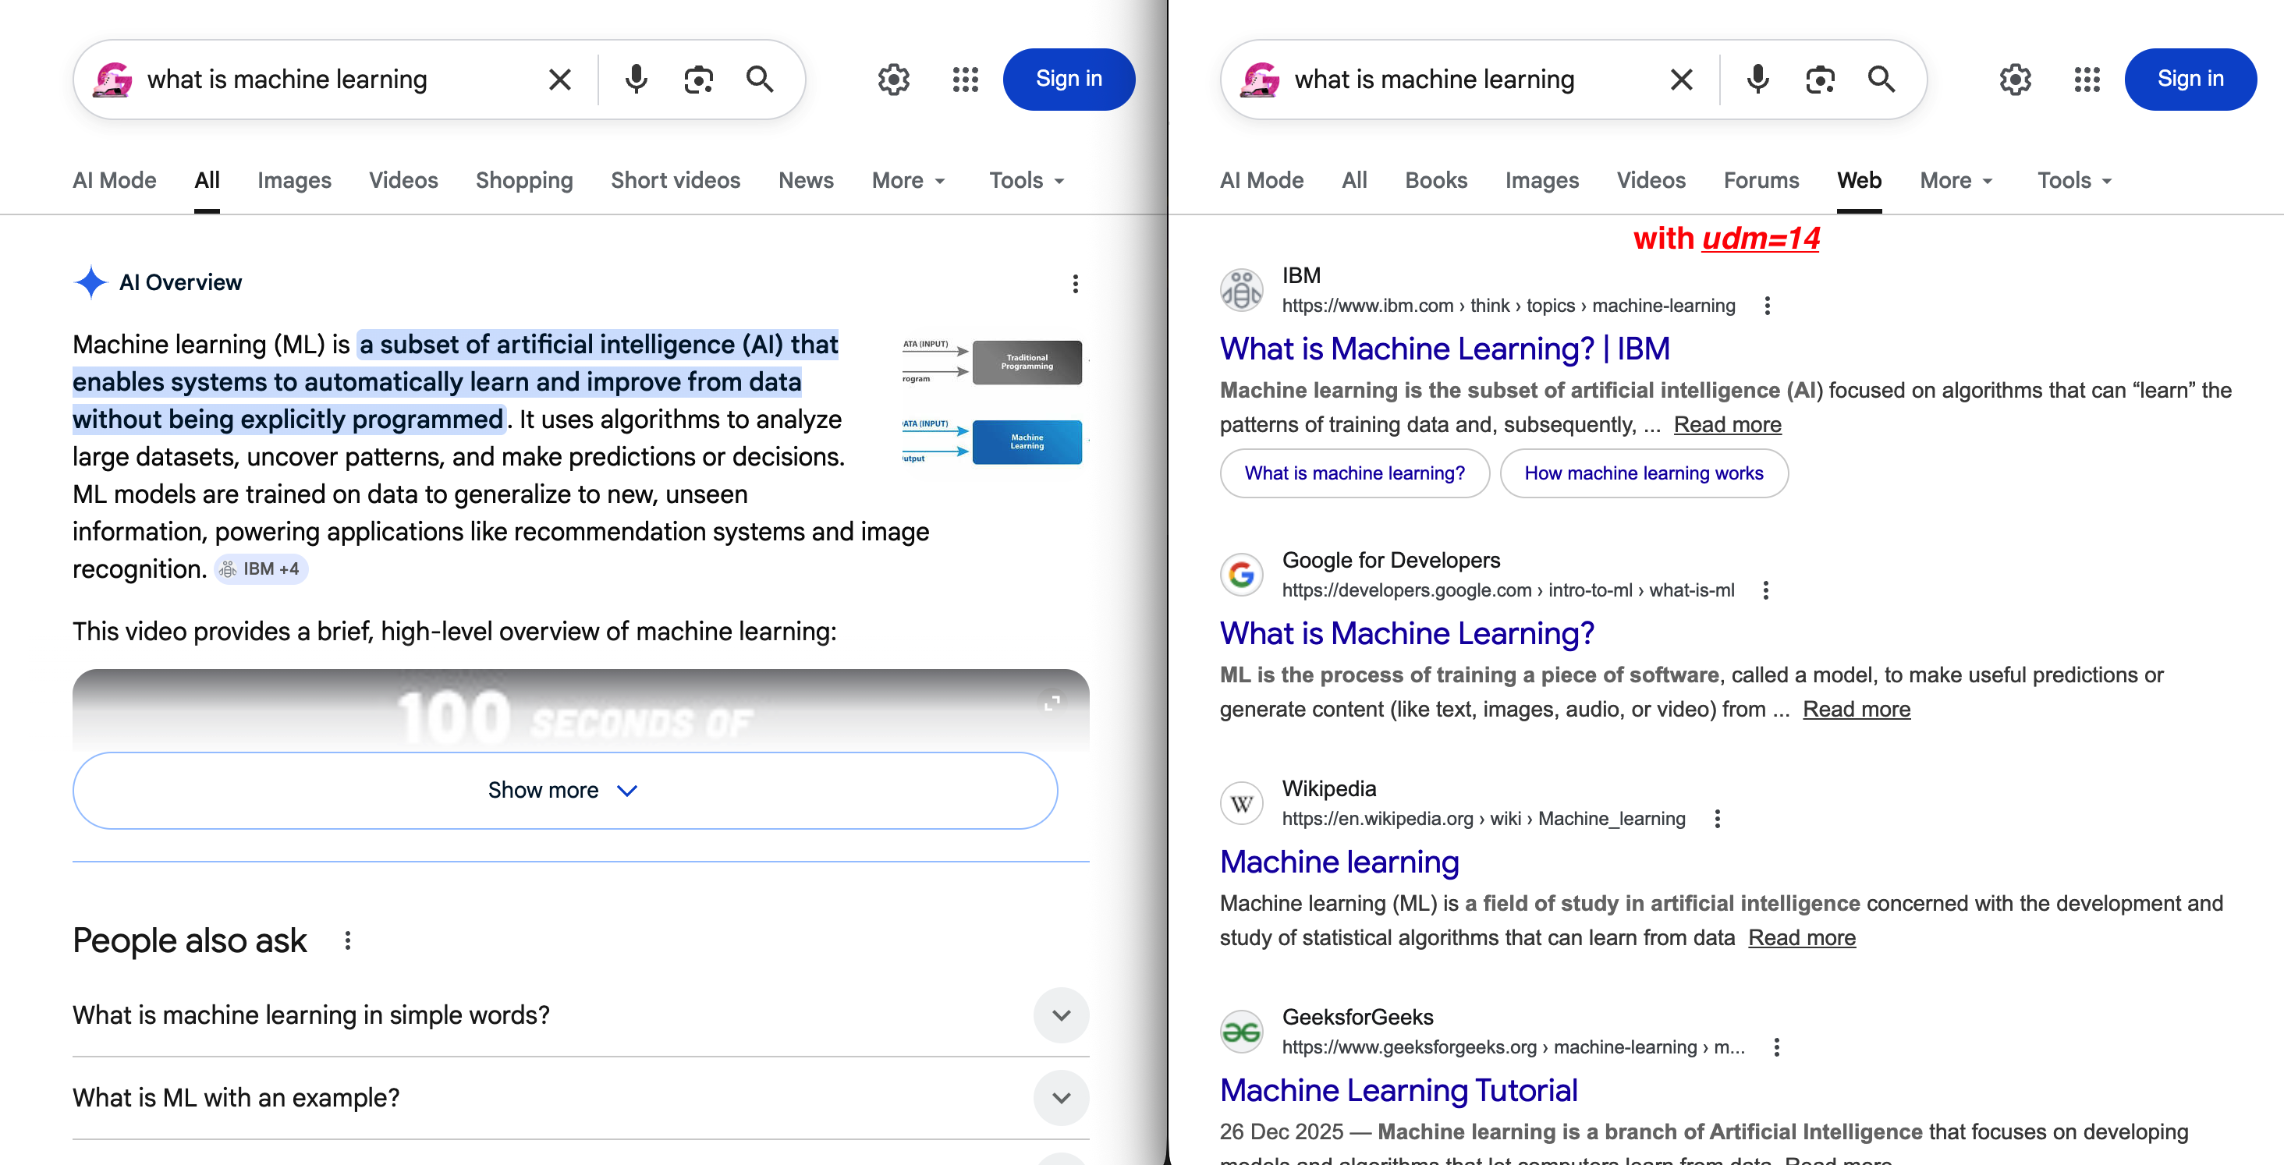Open the Tools dropdown
The image size is (2284, 1165).
point(1024,180)
